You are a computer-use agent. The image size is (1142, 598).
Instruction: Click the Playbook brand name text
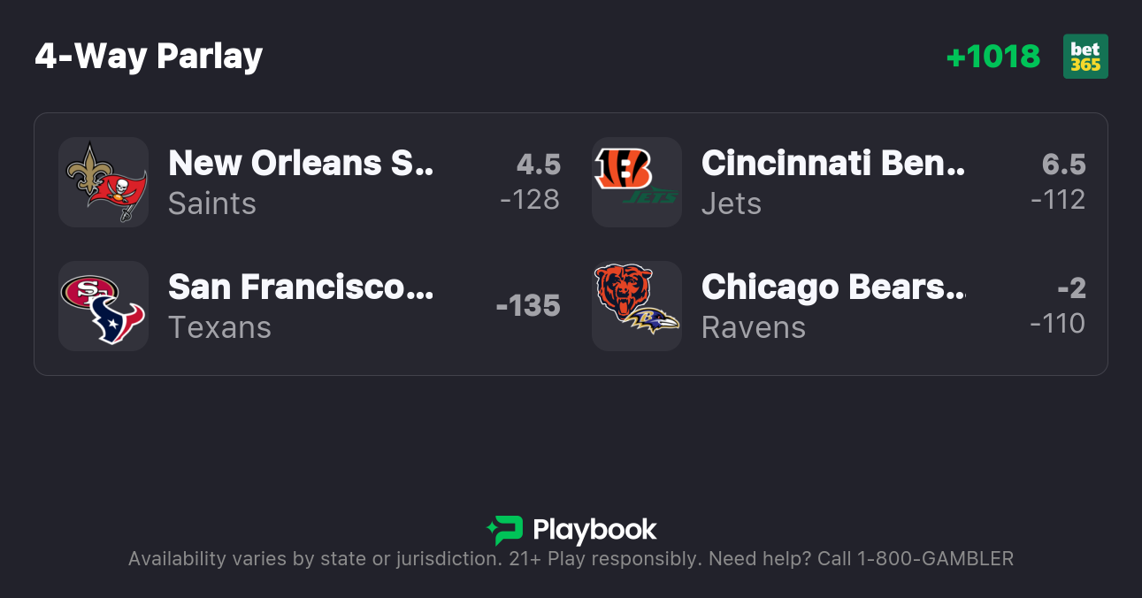coord(594,530)
